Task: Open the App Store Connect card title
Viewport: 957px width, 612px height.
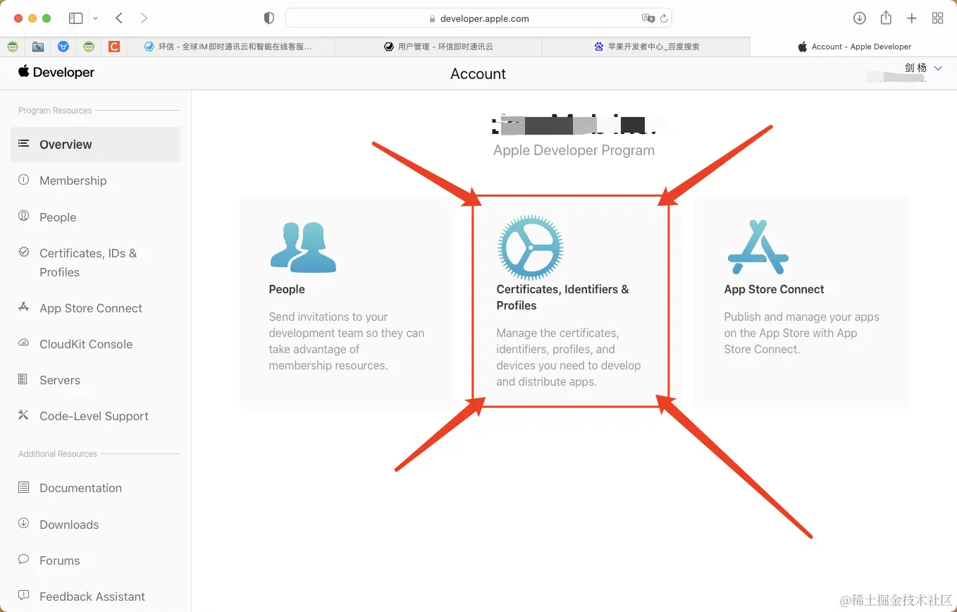Action: [x=774, y=289]
